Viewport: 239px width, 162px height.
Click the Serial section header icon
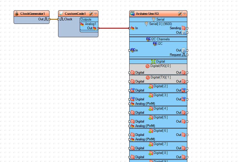click(154, 19)
